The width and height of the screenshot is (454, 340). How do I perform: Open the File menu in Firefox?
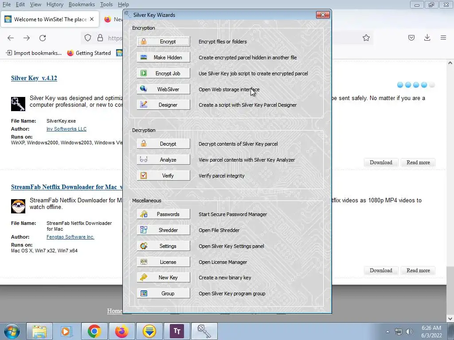click(6, 4)
